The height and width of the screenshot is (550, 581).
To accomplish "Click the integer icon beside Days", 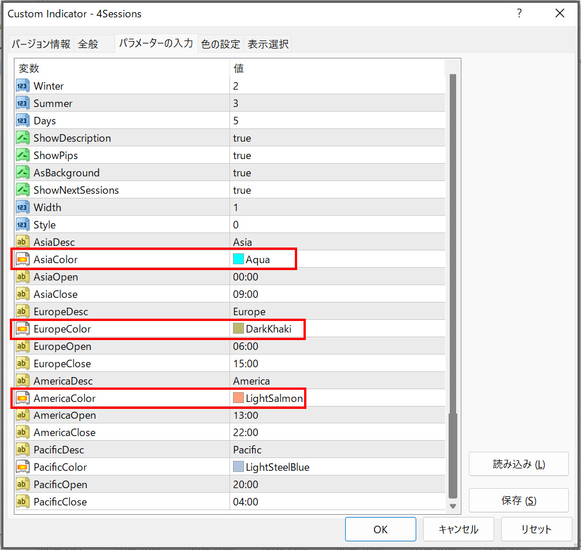I will tap(23, 121).
